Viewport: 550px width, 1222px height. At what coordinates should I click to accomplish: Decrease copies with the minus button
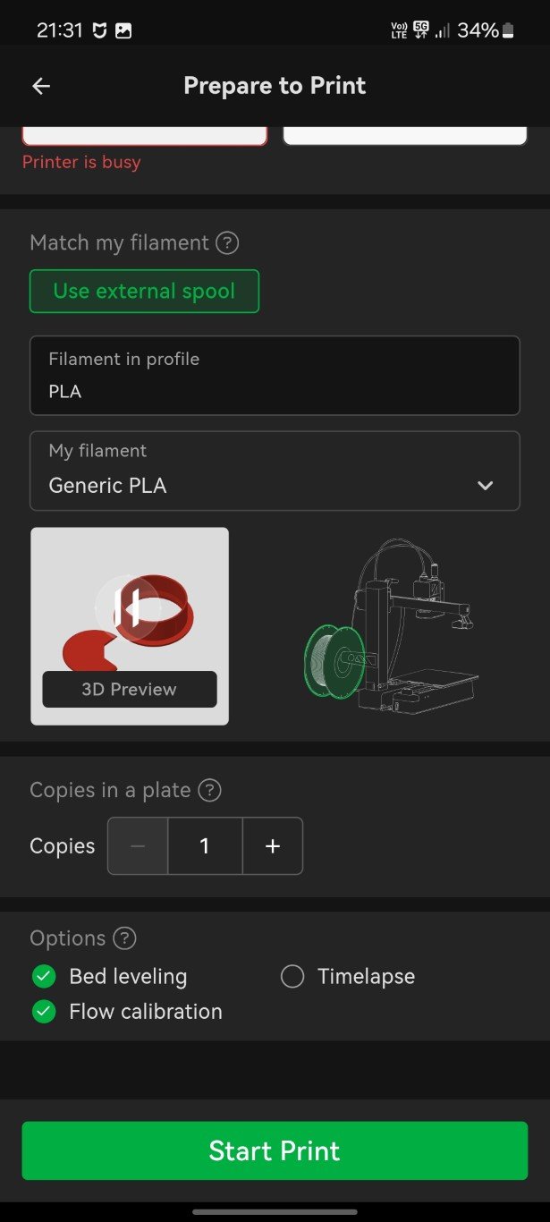point(138,845)
